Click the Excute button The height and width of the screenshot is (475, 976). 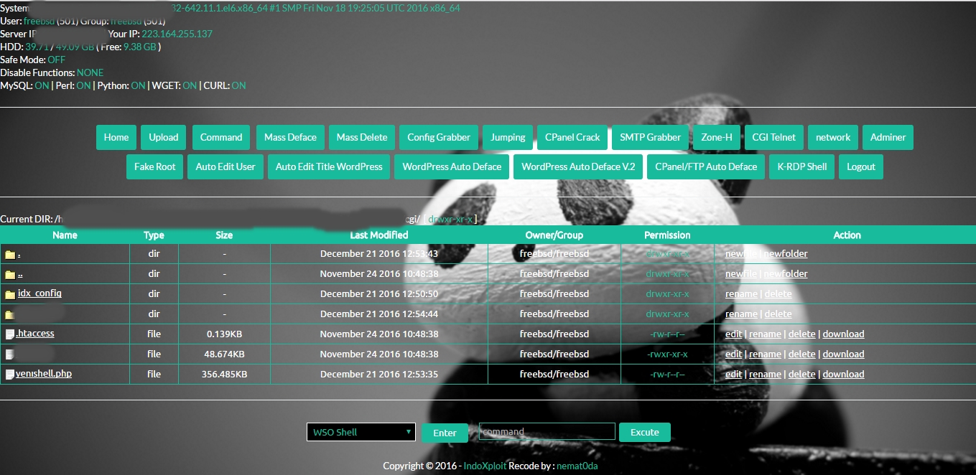coord(645,432)
